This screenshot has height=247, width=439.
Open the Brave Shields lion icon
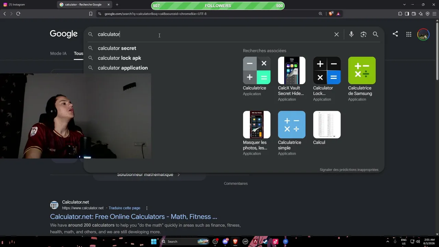pyautogui.click(x=331, y=14)
